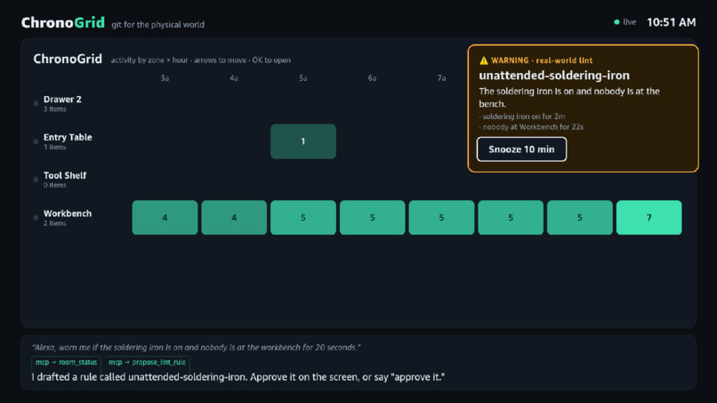Click the 'WARNING · real-world lint' label
717x403 pixels.
pos(542,60)
